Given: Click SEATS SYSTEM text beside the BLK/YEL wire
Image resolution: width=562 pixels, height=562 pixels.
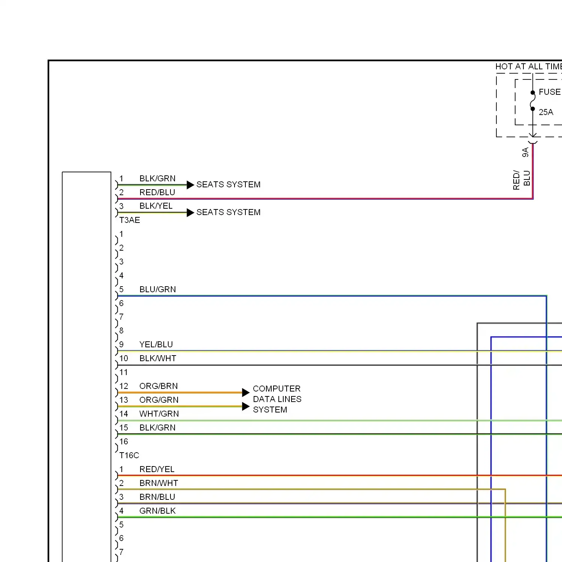Looking at the screenshot, I should (229, 212).
